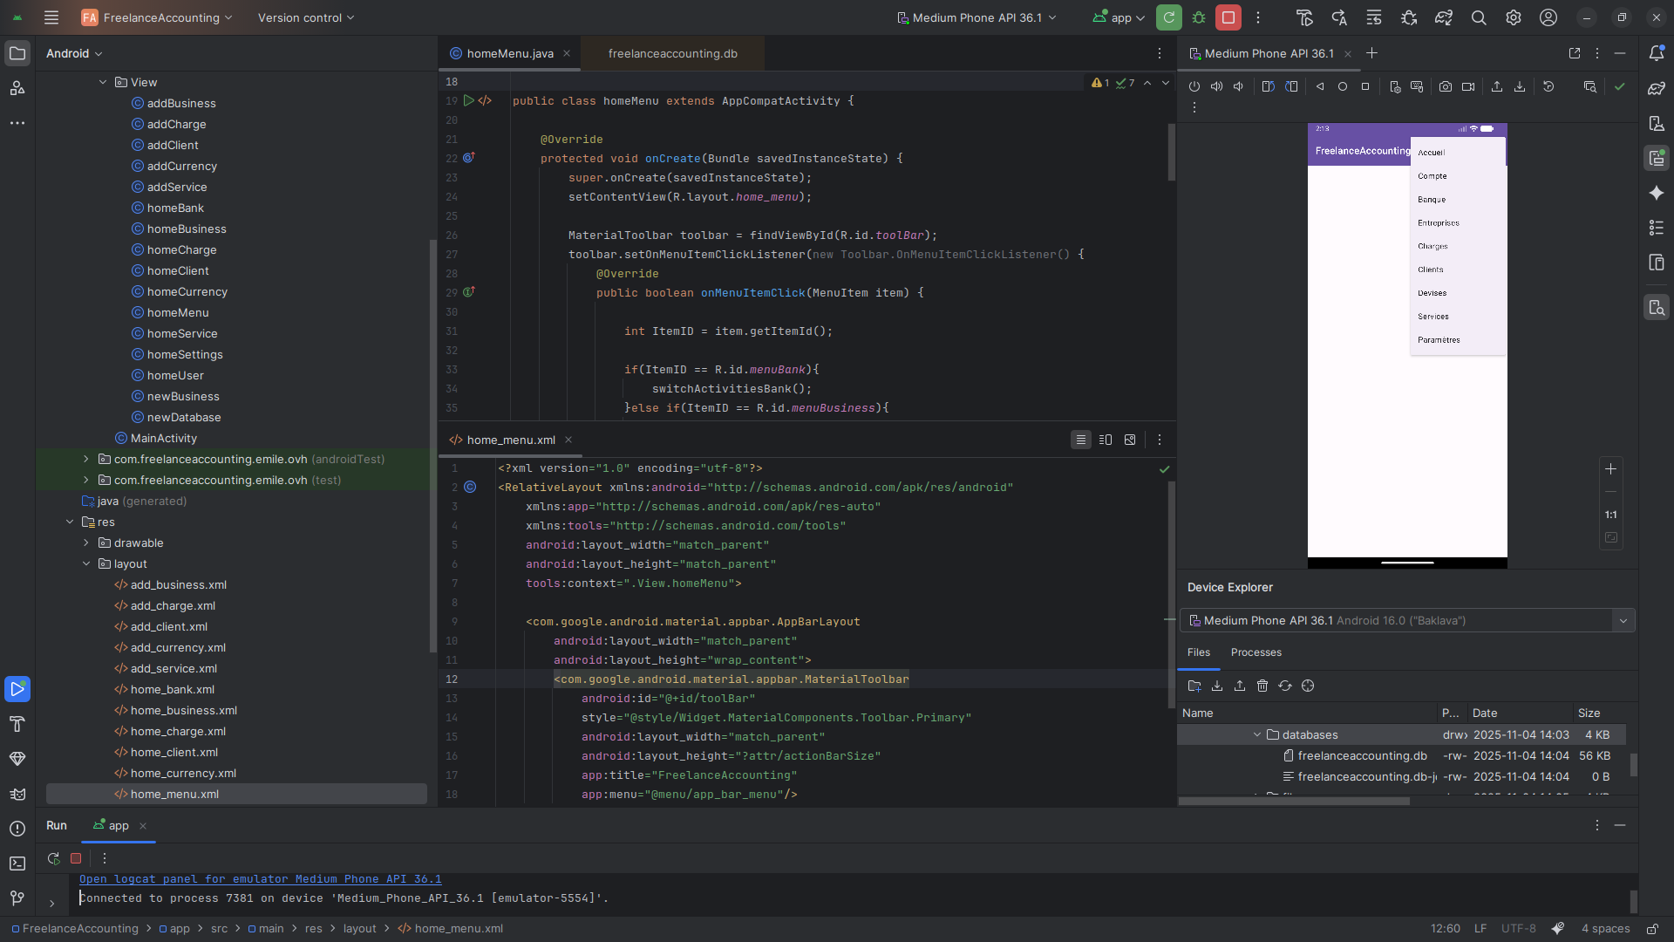
Task: Stop the running app with red square
Action: [x=1228, y=17]
